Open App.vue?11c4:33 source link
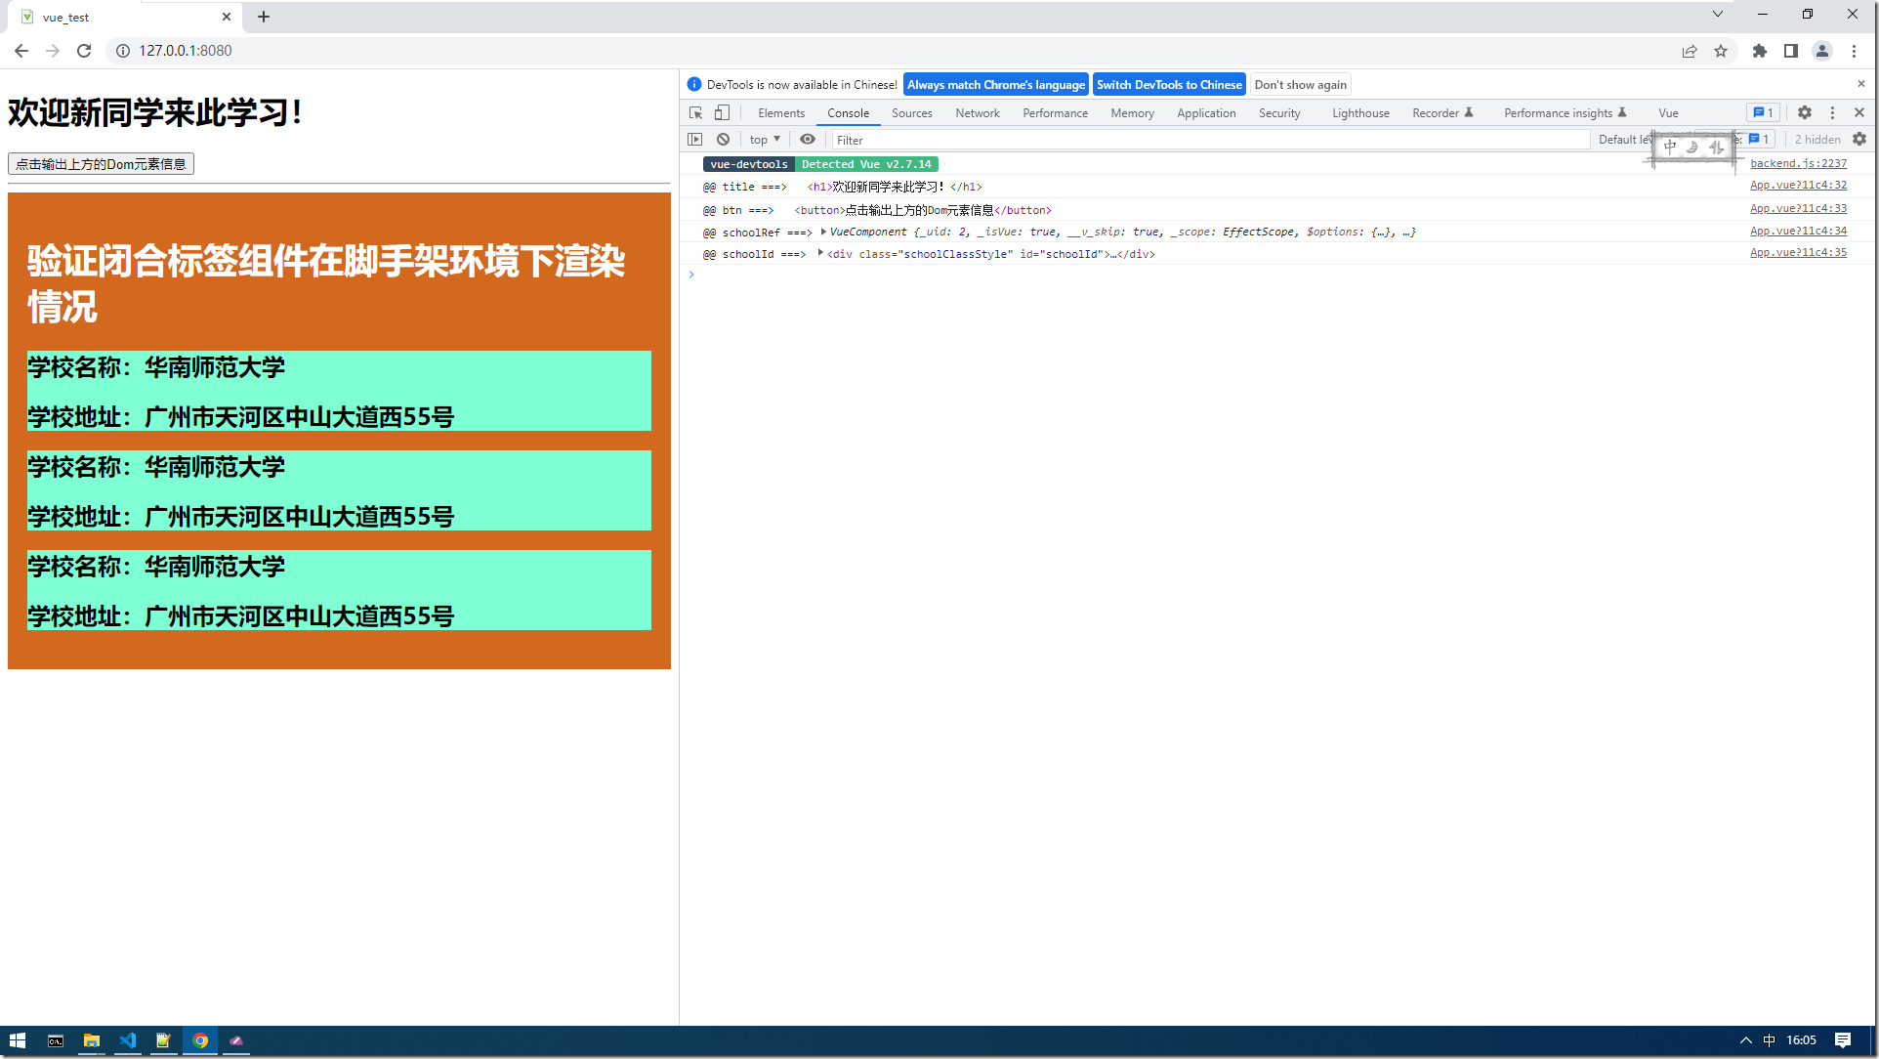Screen dimensions: 1879x1059 click(1799, 208)
